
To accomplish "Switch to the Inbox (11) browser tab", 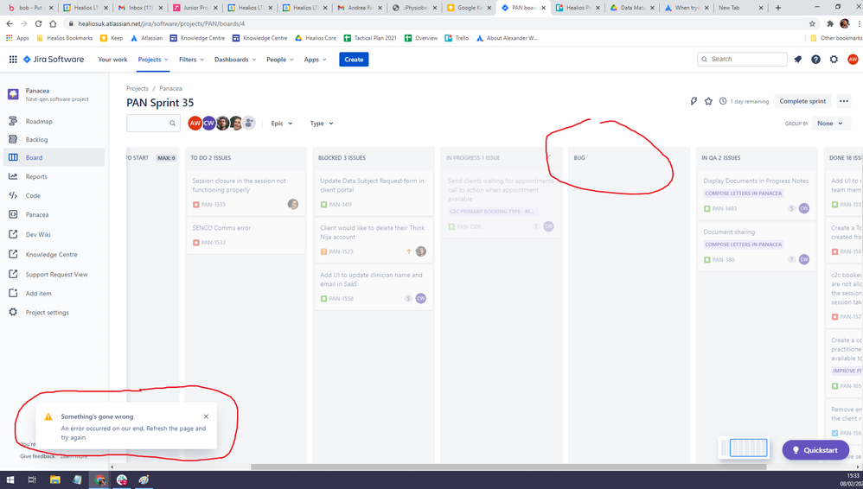I will (x=140, y=8).
